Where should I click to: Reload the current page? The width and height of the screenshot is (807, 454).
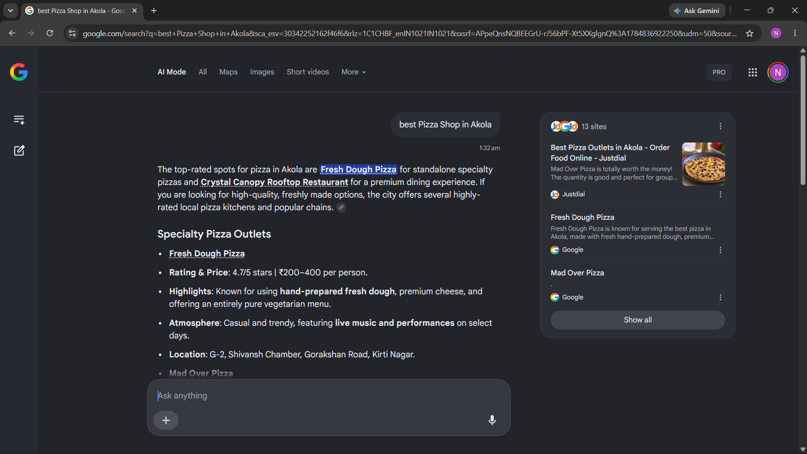50,33
